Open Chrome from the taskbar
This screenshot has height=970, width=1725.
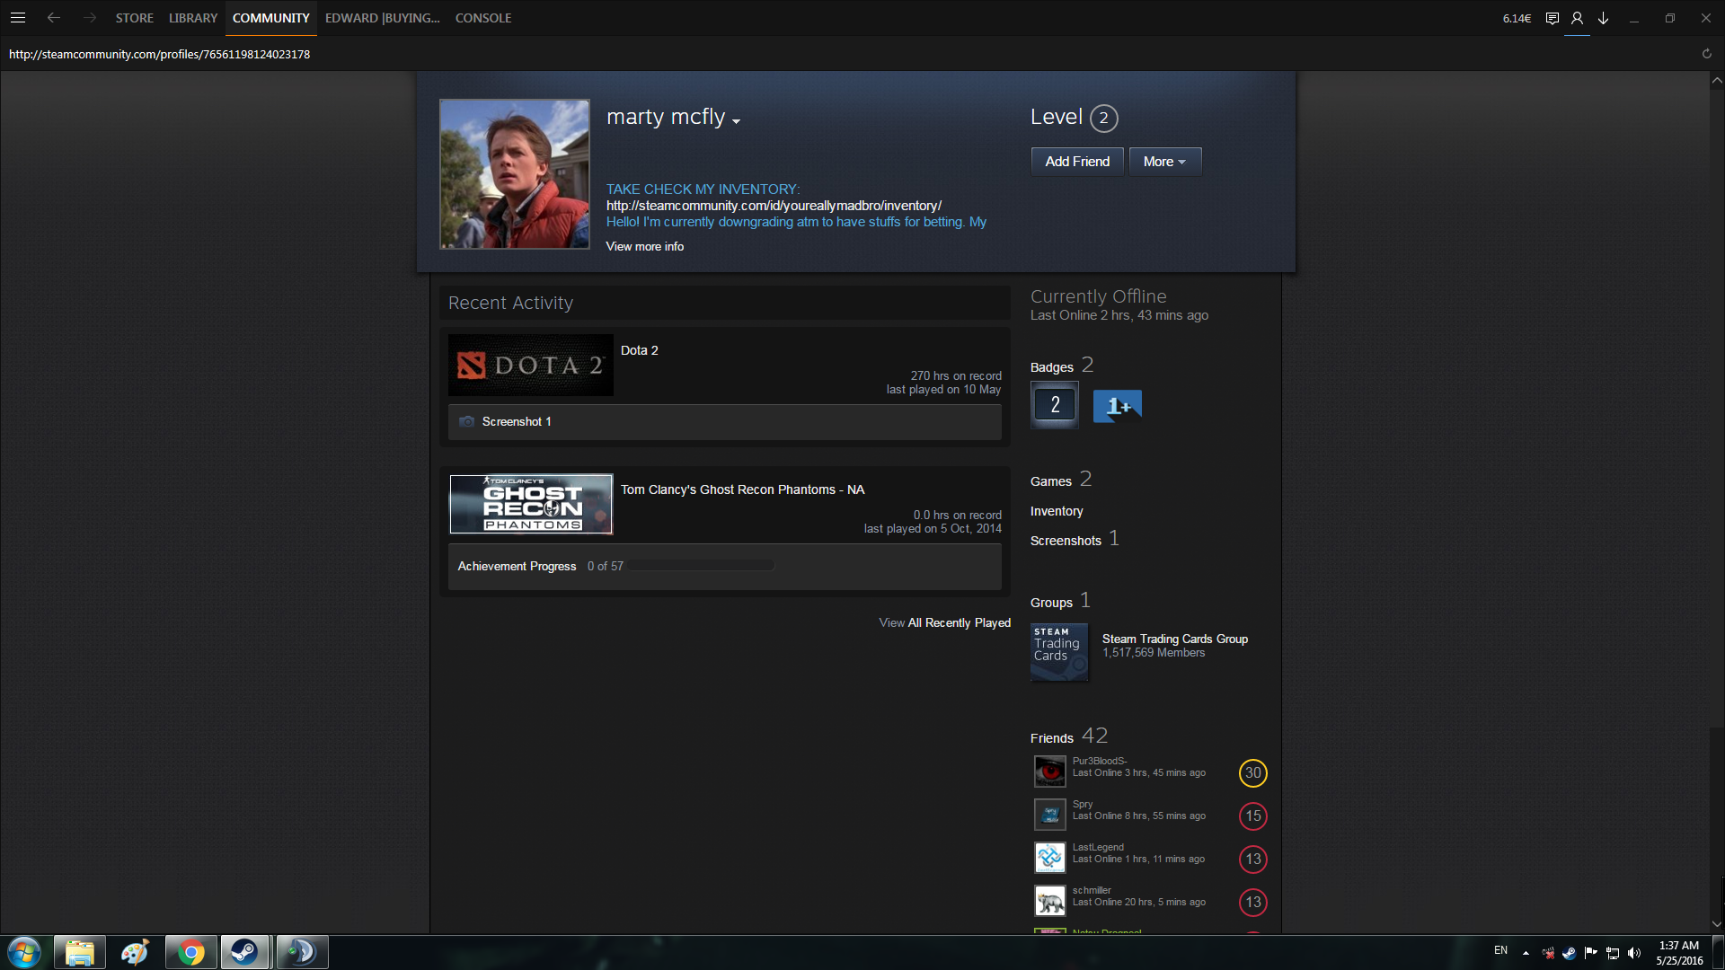tap(190, 952)
